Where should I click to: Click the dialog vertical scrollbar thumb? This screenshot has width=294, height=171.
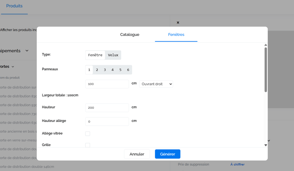pyautogui.click(x=265, y=70)
